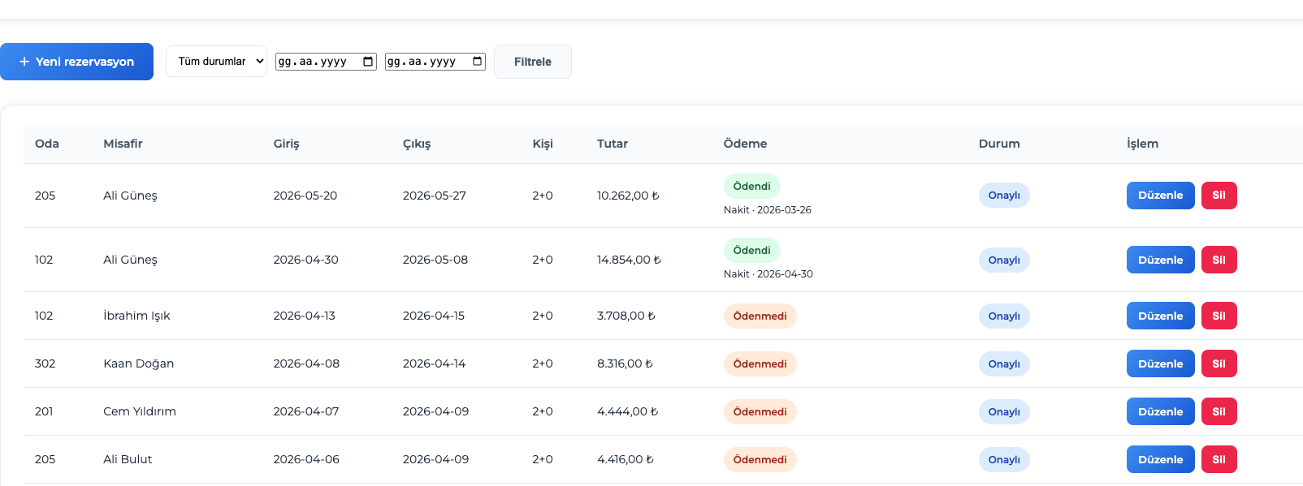Expand the Tüm durumlar status dropdown
The image size is (1303, 486).
point(216,62)
